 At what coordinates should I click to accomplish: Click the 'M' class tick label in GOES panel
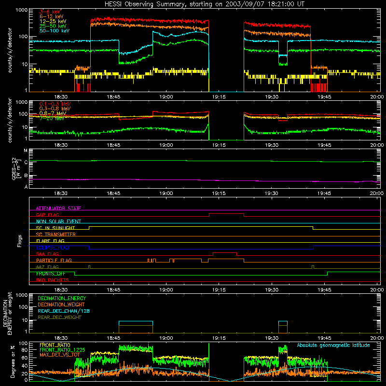click(26, 151)
